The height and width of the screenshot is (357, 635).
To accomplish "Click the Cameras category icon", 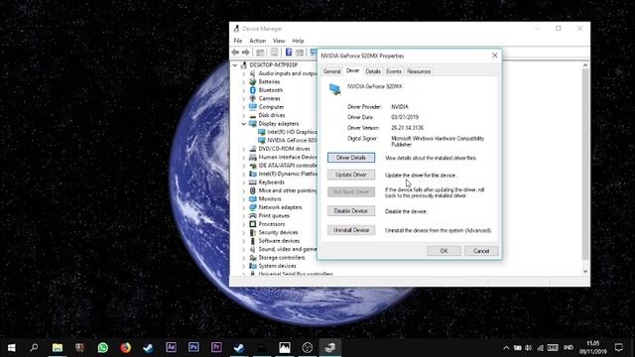I will coord(253,98).
